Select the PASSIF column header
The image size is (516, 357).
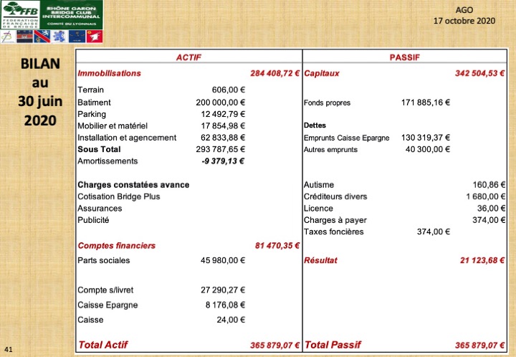[x=405, y=57]
